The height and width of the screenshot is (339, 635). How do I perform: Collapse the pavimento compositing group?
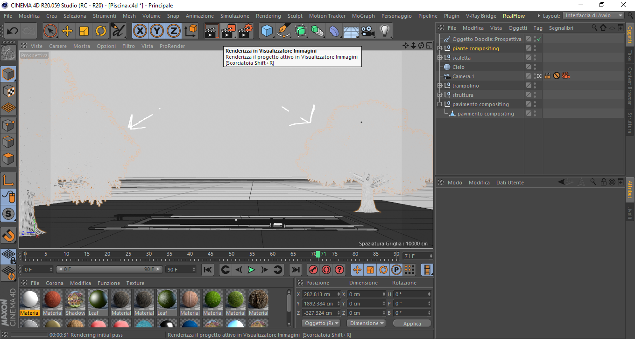[439, 104]
